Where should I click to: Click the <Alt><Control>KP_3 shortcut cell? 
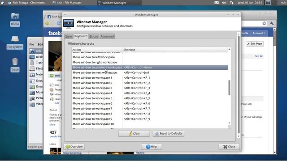point(137,88)
